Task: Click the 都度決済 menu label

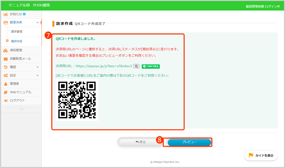Action: 16,23
